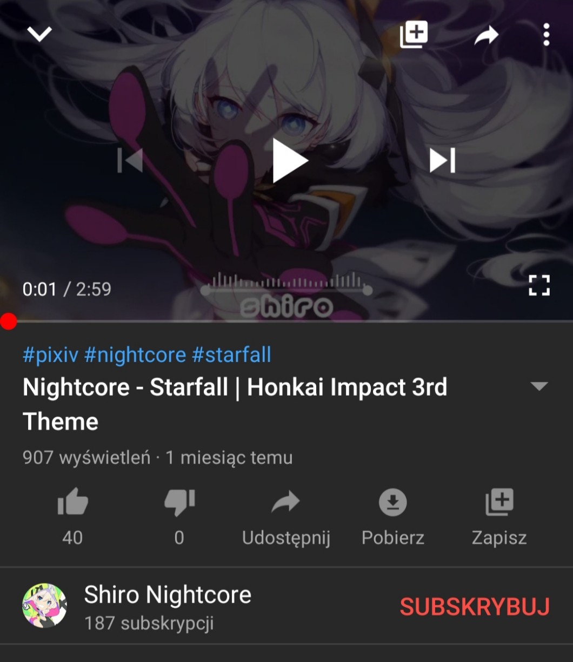Open the #starfall hashtag

(231, 355)
